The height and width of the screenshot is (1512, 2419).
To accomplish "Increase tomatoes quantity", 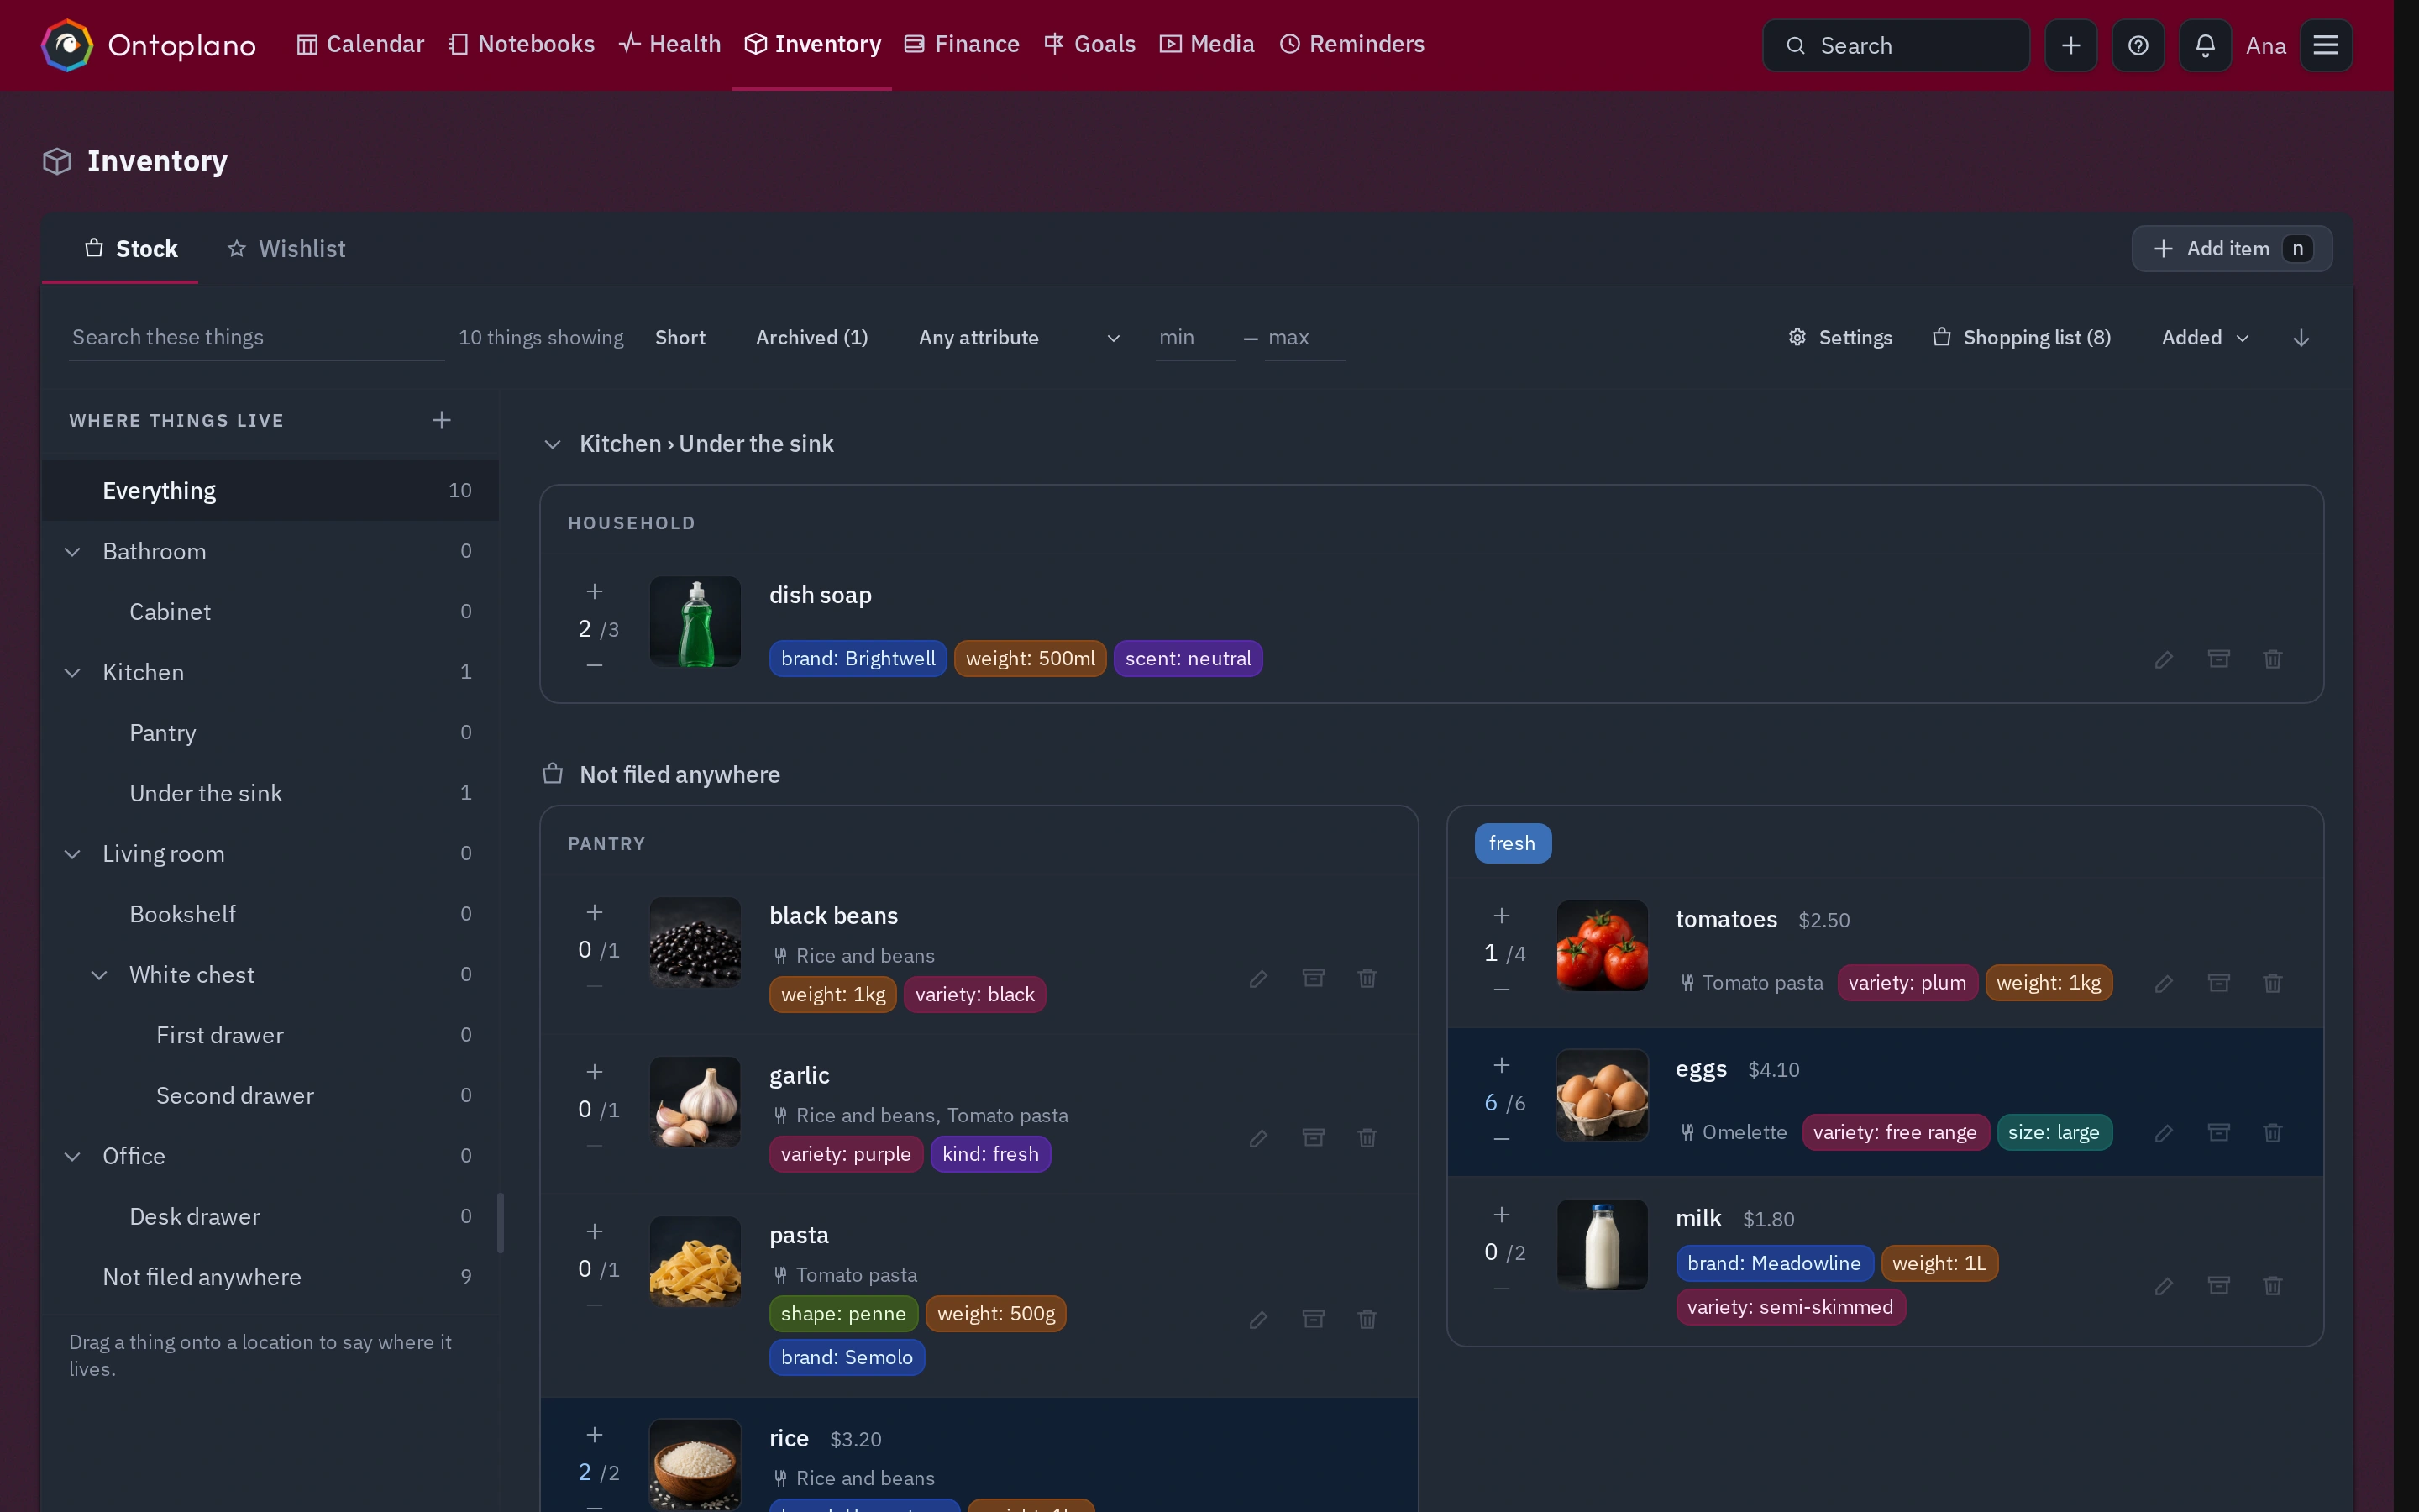I will coord(1502,916).
